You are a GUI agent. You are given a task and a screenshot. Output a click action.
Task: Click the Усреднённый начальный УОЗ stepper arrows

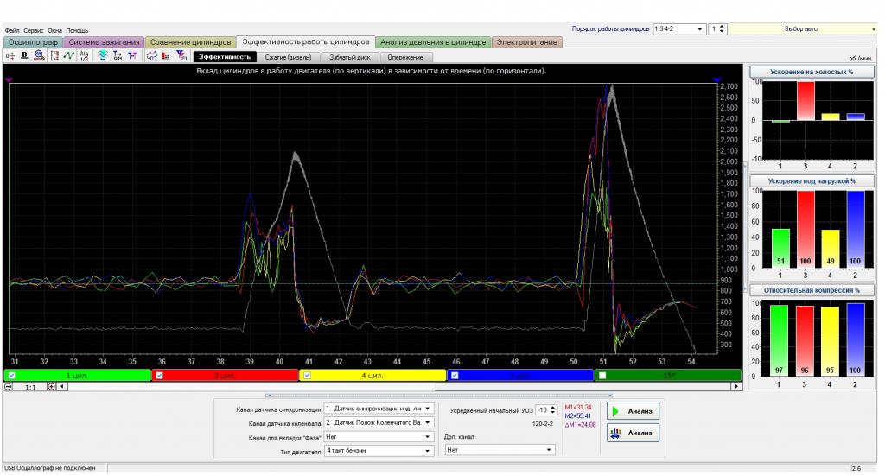tap(553, 410)
